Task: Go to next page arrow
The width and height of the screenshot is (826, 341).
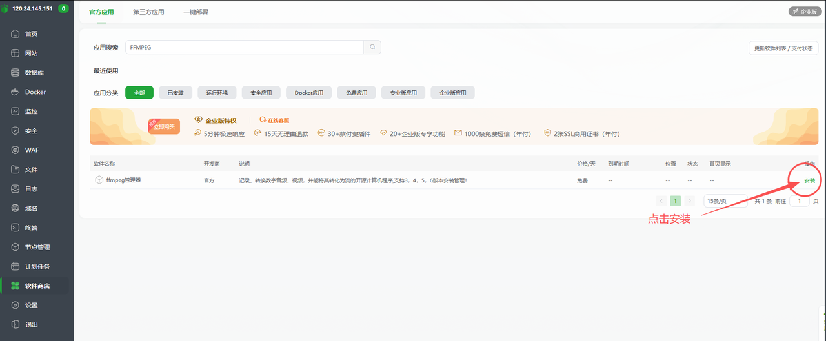Action: [689, 201]
